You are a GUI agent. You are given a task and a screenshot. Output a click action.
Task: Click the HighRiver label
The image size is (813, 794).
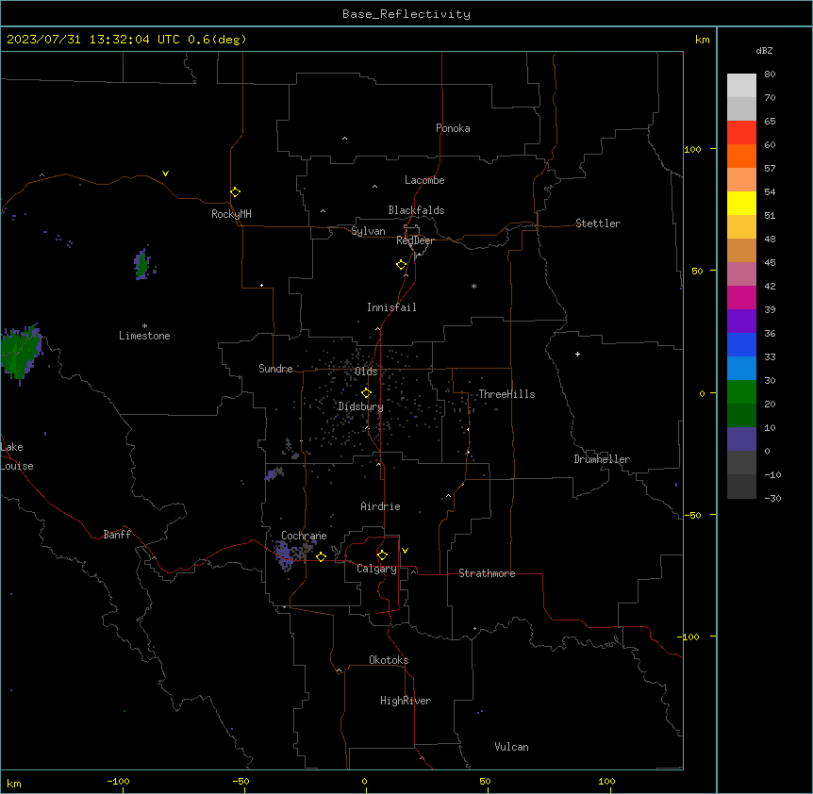coord(406,701)
